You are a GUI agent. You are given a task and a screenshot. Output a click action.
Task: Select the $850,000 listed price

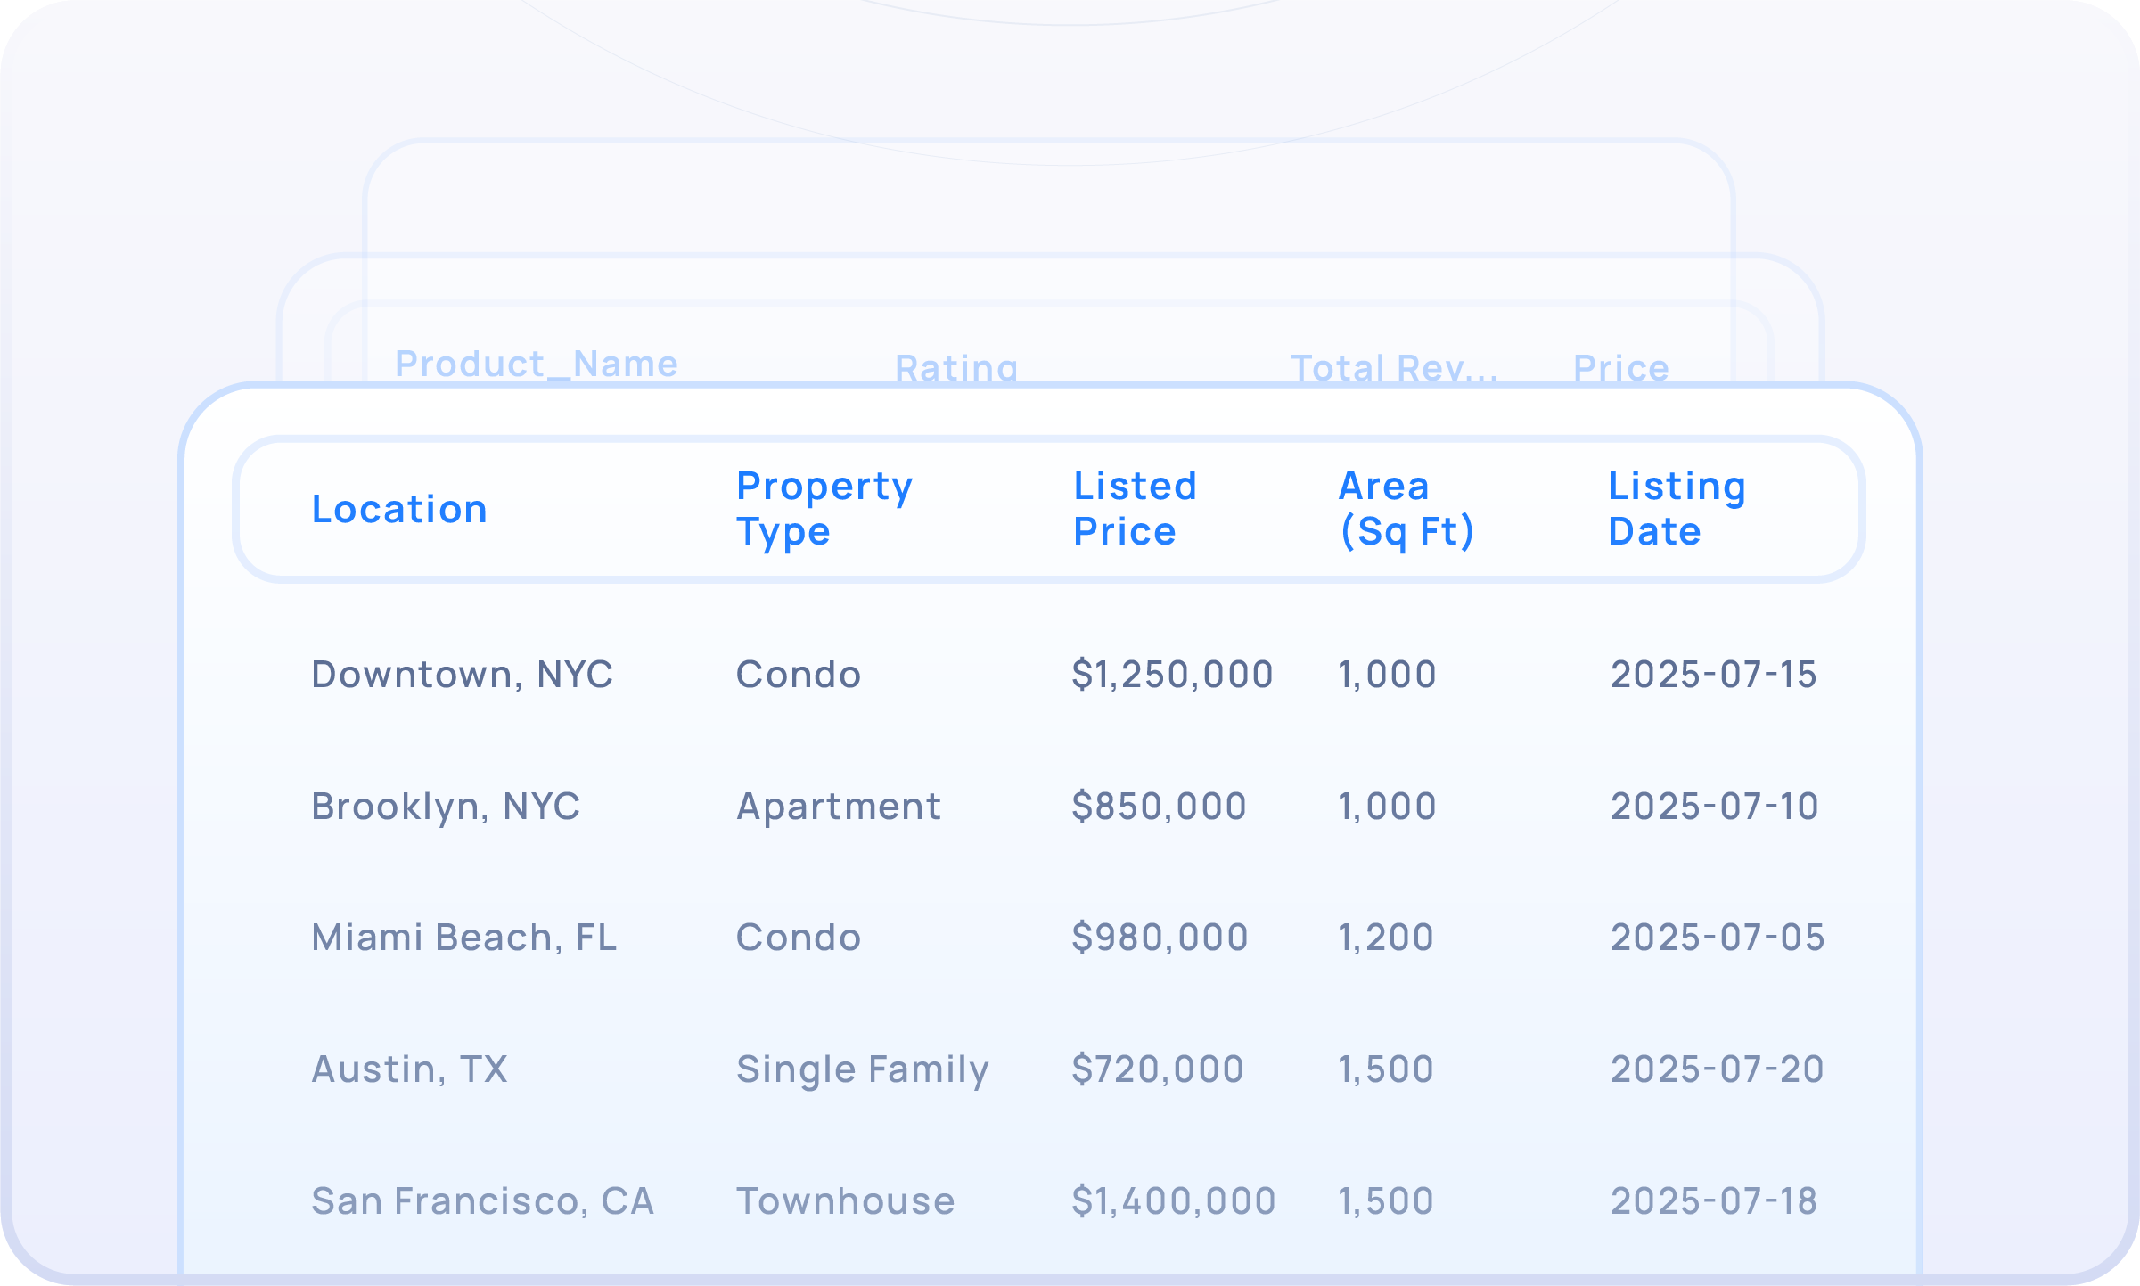(1159, 807)
